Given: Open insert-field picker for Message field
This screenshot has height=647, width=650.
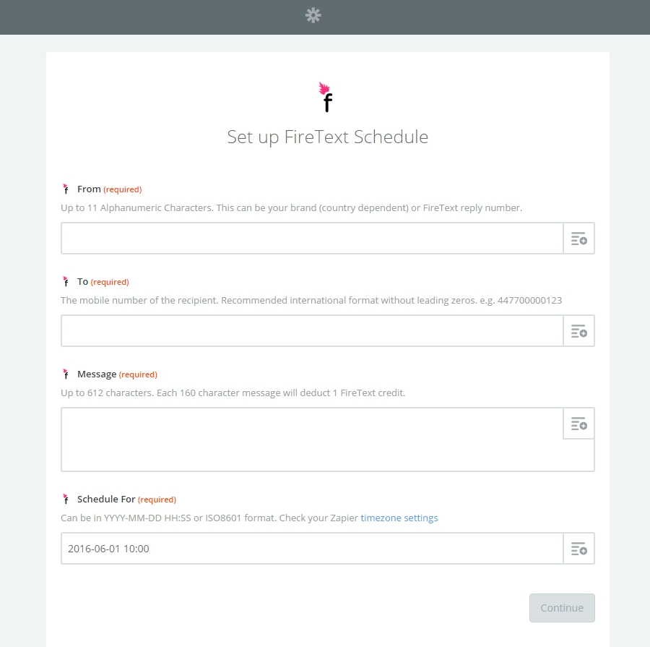Looking at the screenshot, I should 578,424.
